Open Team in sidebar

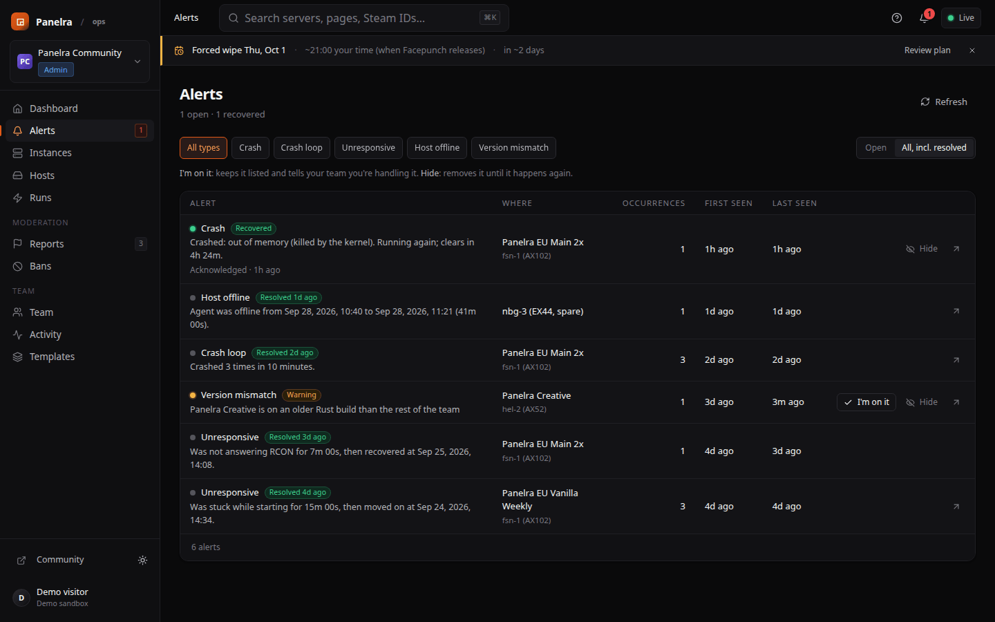click(80, 312)
